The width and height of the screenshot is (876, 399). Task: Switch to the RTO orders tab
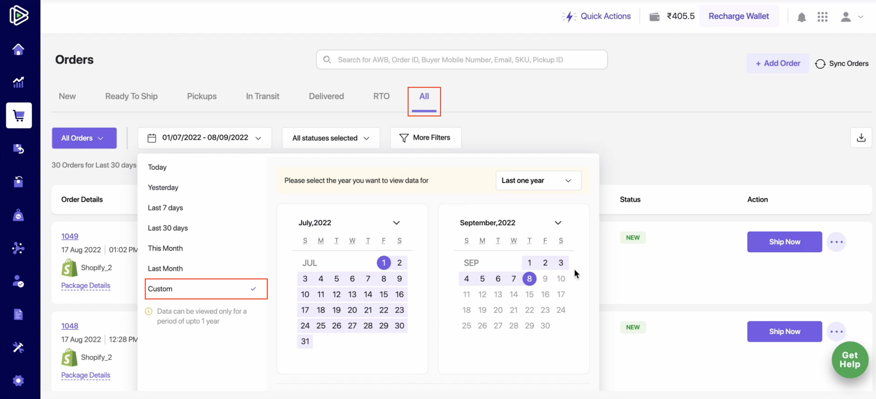click(381, 95)
